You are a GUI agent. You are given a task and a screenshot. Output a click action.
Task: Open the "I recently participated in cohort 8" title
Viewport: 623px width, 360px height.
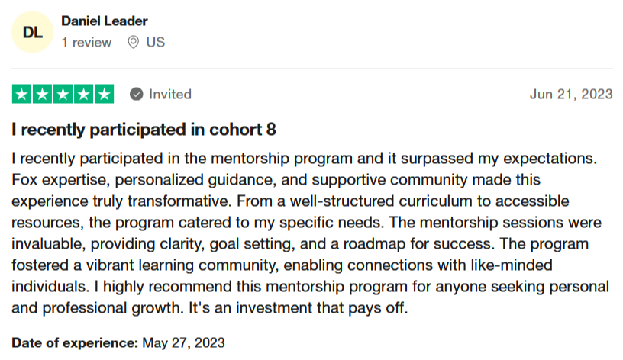tap(144, 130)
